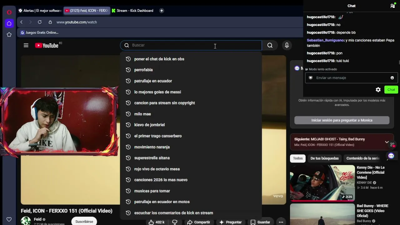Select suggestion "canciones 2026 lo mas nuevo"
Screen dimensions: 400x225
(x=191, y=180)
